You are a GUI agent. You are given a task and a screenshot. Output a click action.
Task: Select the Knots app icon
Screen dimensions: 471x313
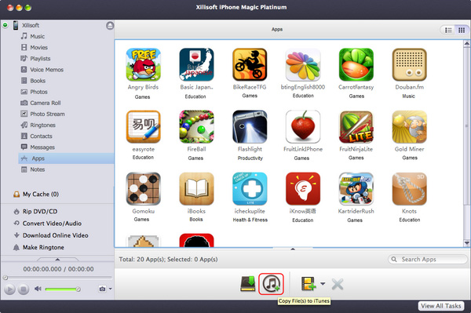click(410, 189)
